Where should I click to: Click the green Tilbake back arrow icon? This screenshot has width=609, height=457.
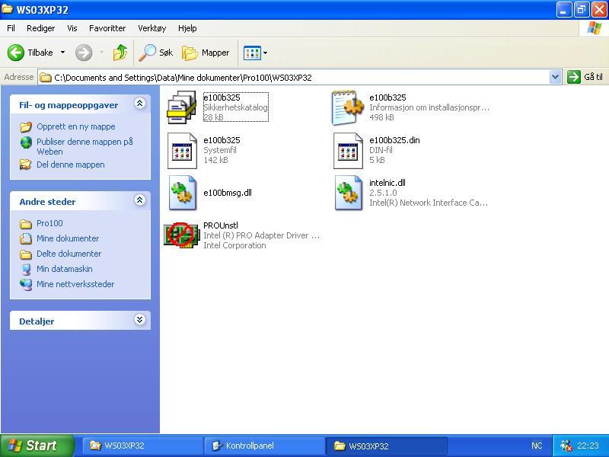click(16, 53)
